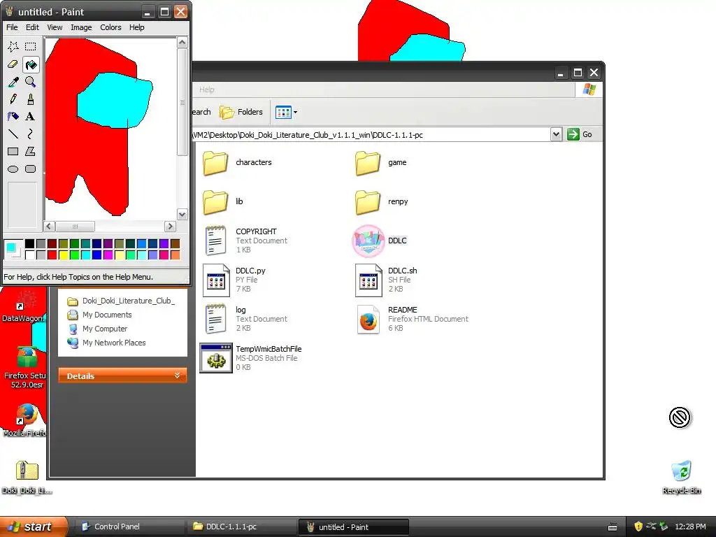
Task: Open My Documents link in sidebar
Action: pyautogui.click(x=101, y=315)
